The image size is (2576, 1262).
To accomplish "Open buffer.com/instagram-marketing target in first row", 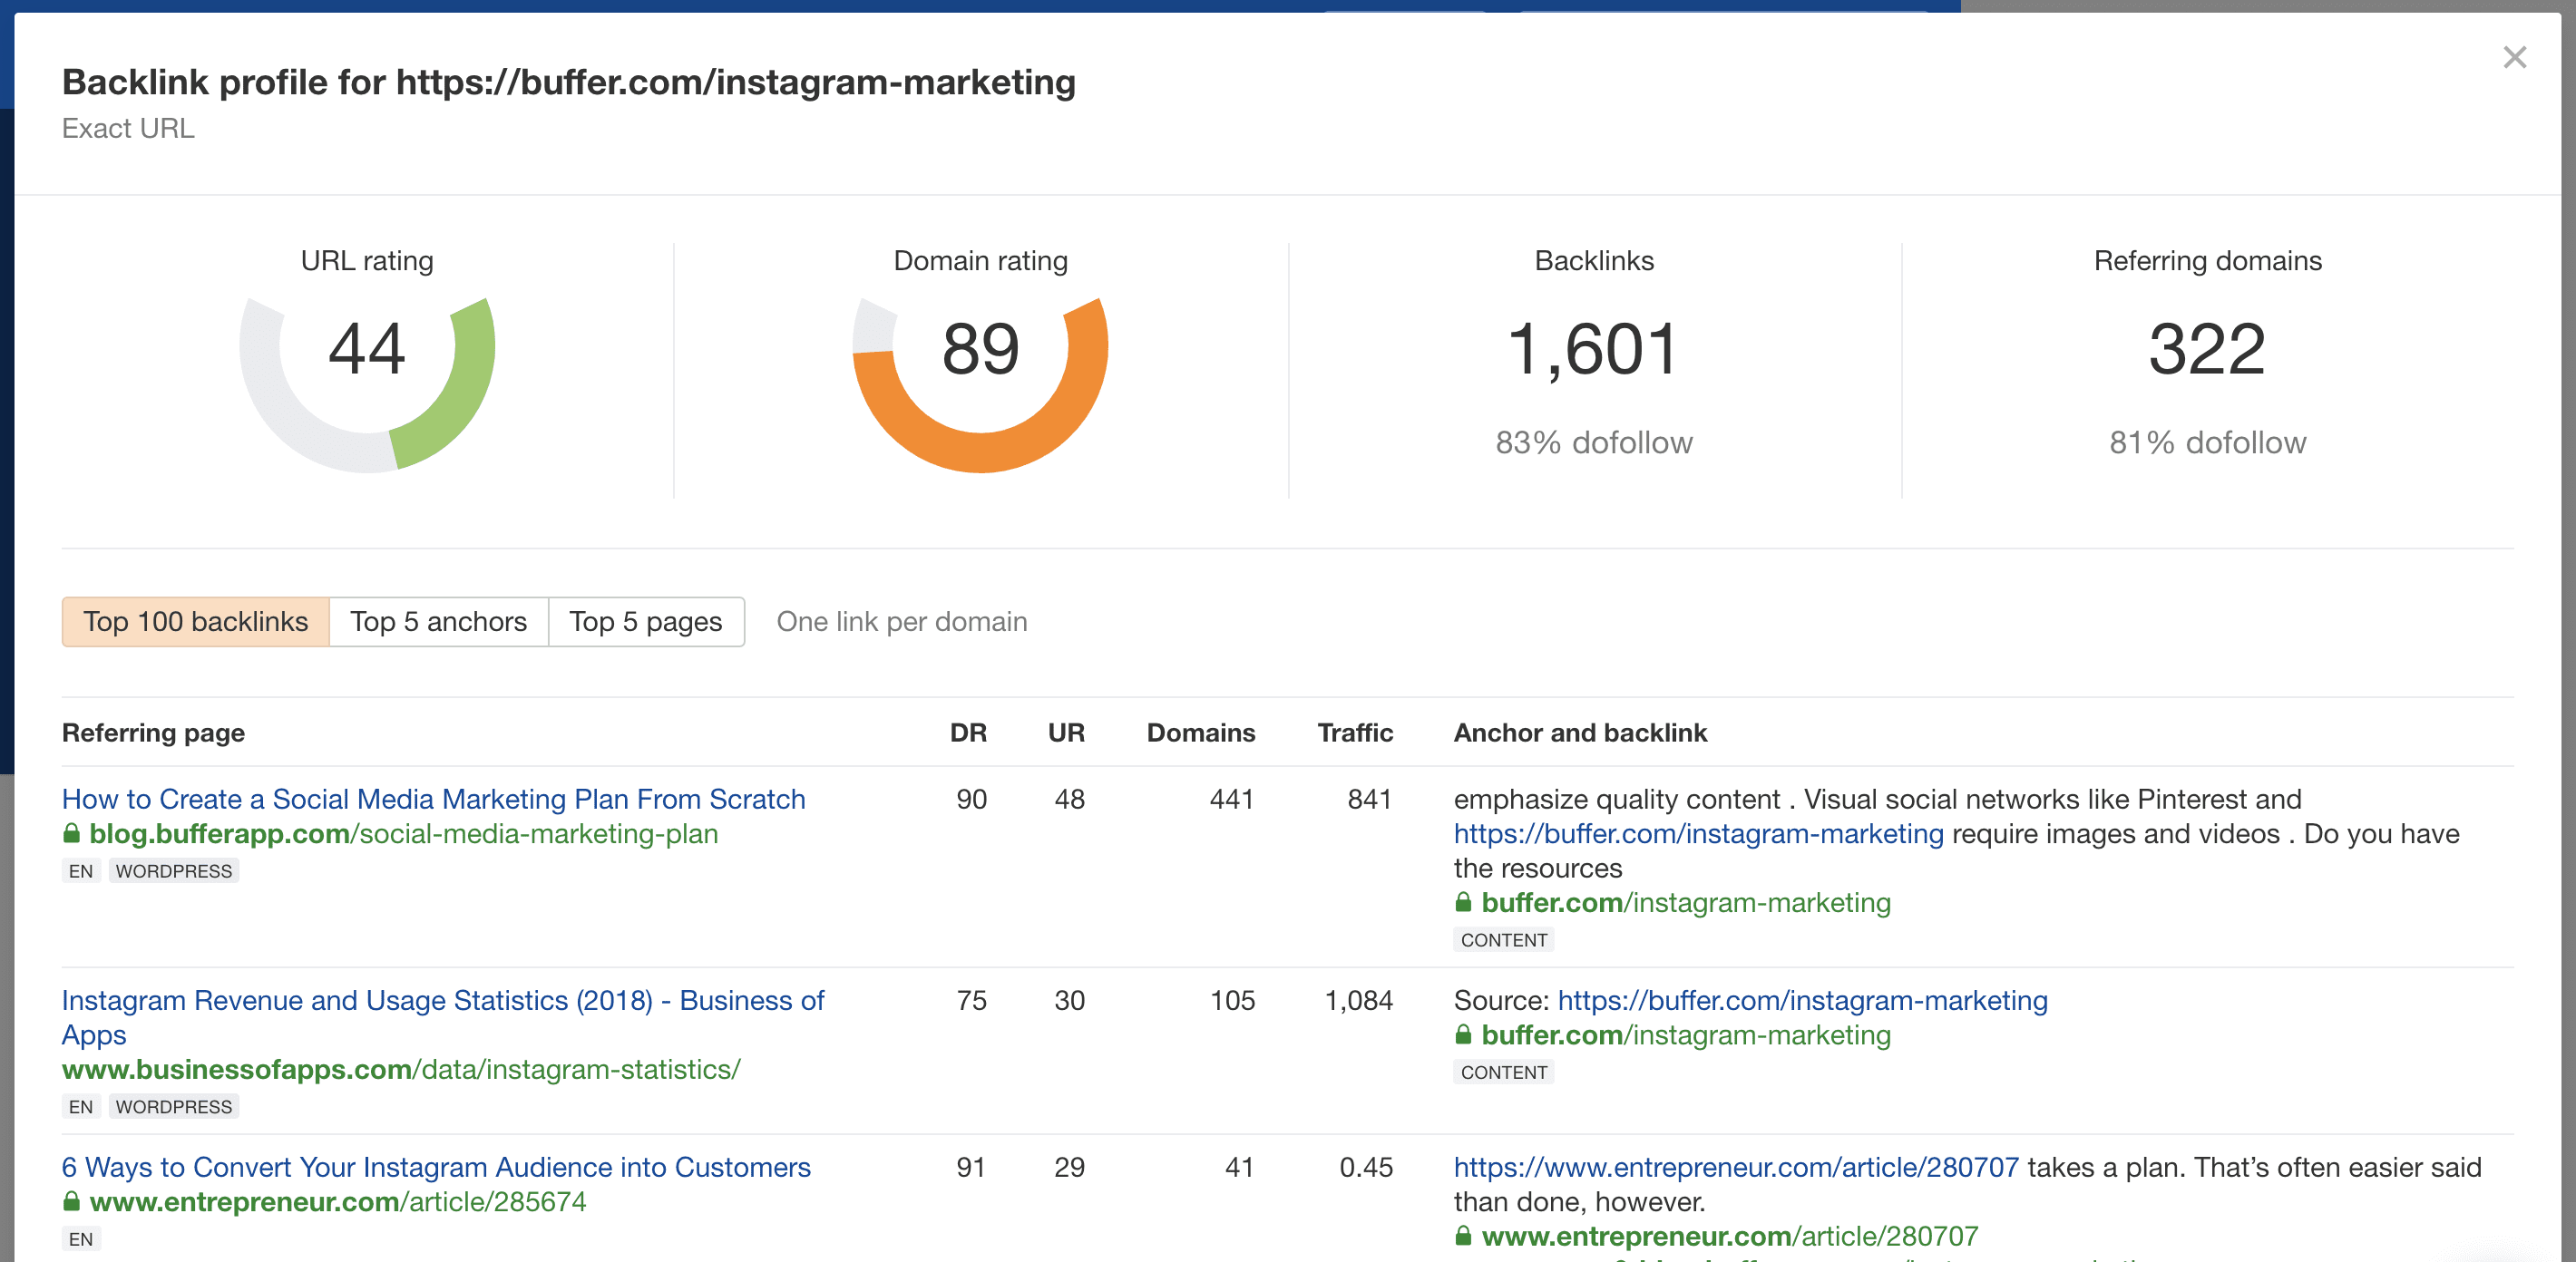I will [1686, 902].
